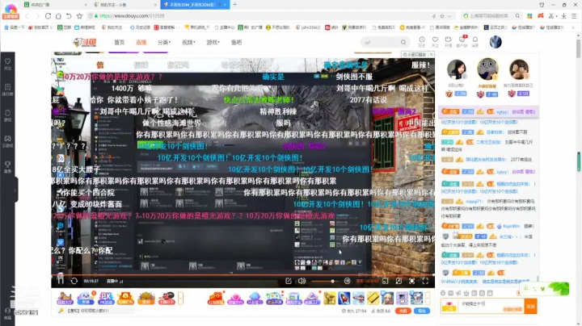Pause the live stream playback
The width and height of the screenshot is (582, 326).
pyautogui.click(x=61, y=281)
